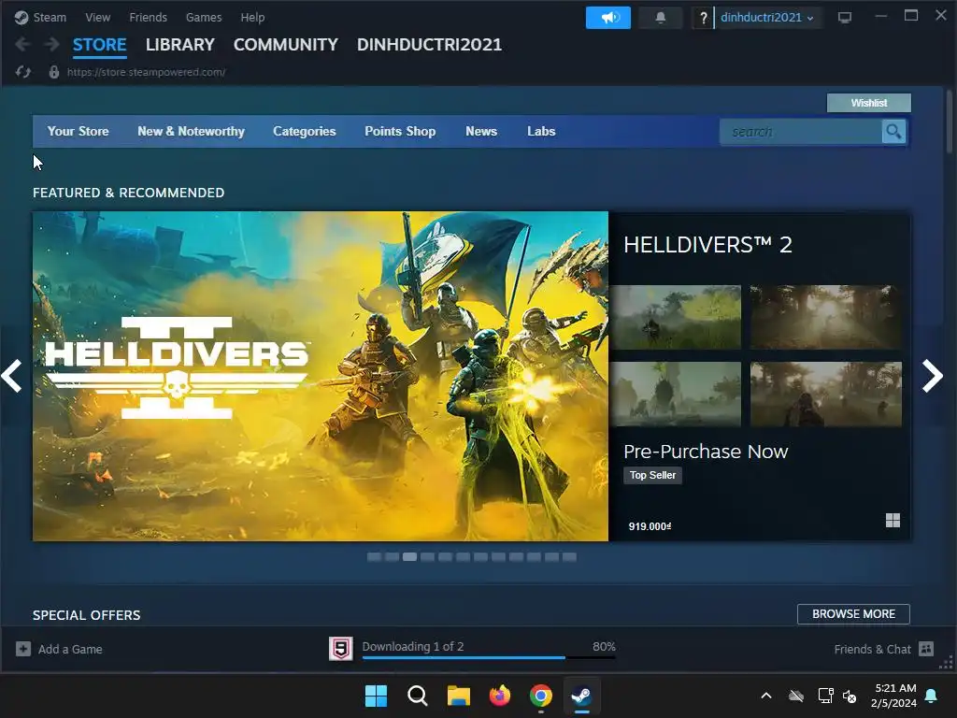Image resolution: width=957 pixels, height=718 pixels.
Task: Click the Downloading 1 of 2 status
Action: 412,646
